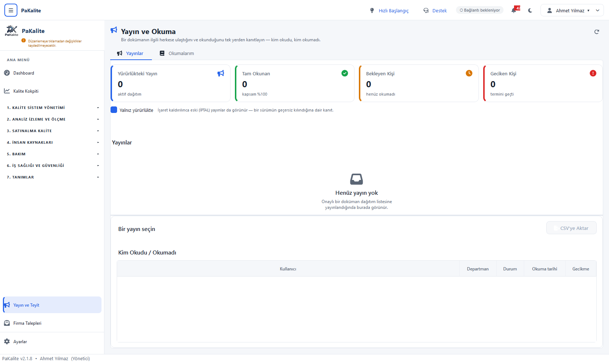Uncheck the Yalnız yürürlükte checkbox

[114, 110]
